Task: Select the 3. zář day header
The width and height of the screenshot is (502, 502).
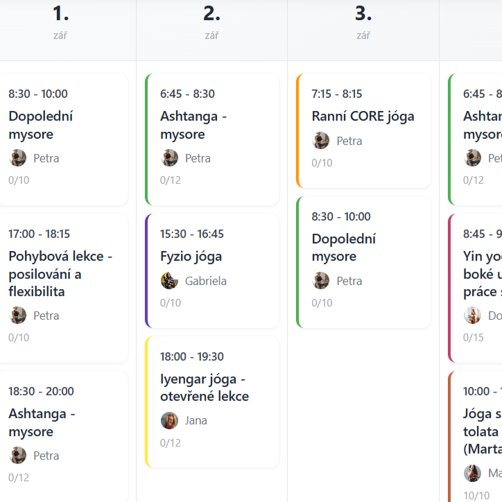Action: pos(363,21)
